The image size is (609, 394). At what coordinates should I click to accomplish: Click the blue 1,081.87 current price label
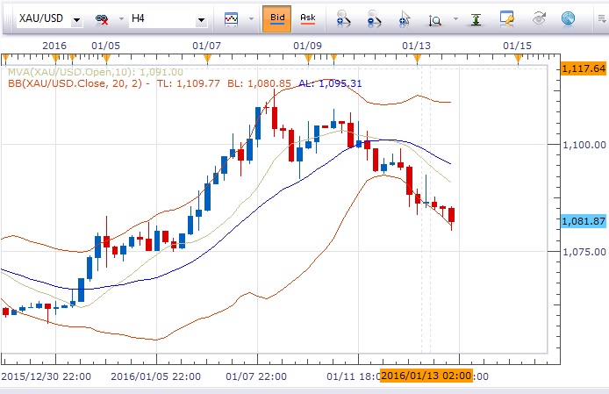click(x=584, y=221)
